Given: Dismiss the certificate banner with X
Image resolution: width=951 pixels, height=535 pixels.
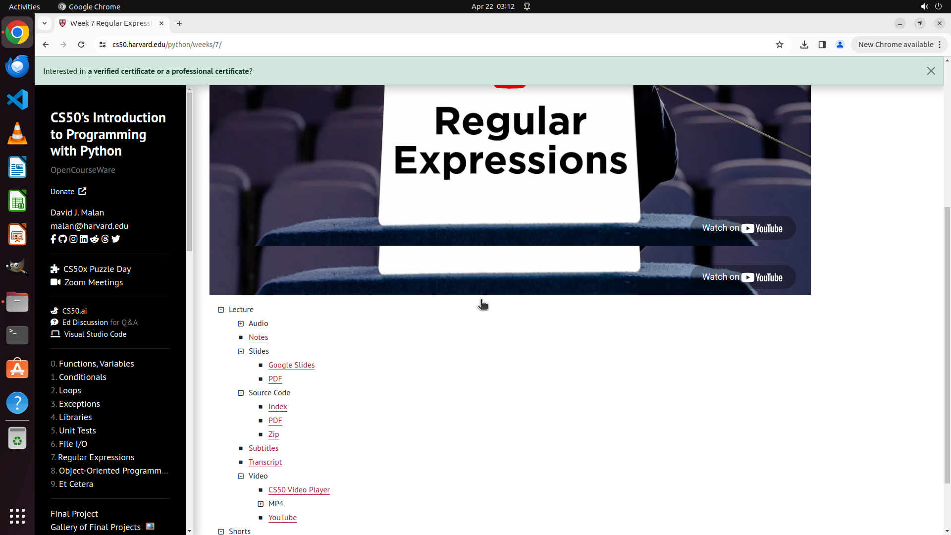Looking at the screenshot, I should click(x=931, y=71).
